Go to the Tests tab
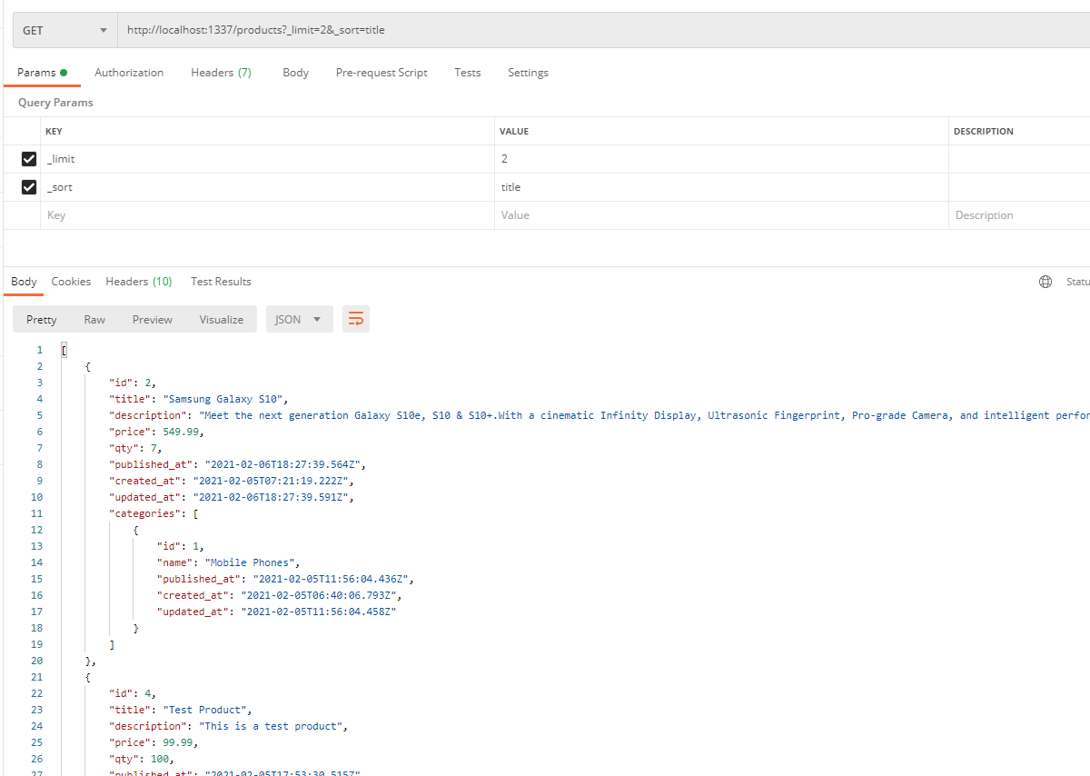The width and height of the screenshot is (1090, 776). click(x=468, y=73)
